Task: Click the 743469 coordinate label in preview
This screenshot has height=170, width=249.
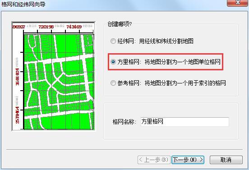Action: [74, 27]
